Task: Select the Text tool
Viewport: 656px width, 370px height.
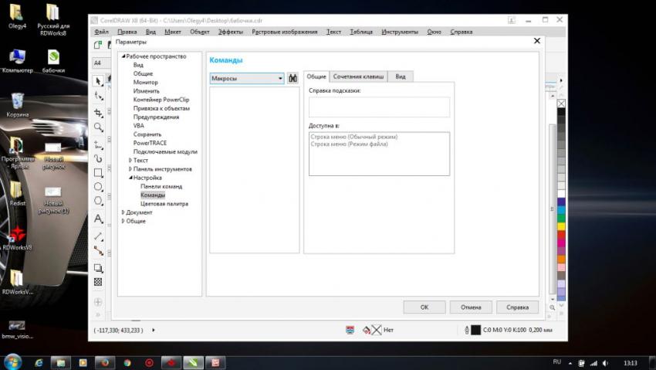Action: click(98, 219)
